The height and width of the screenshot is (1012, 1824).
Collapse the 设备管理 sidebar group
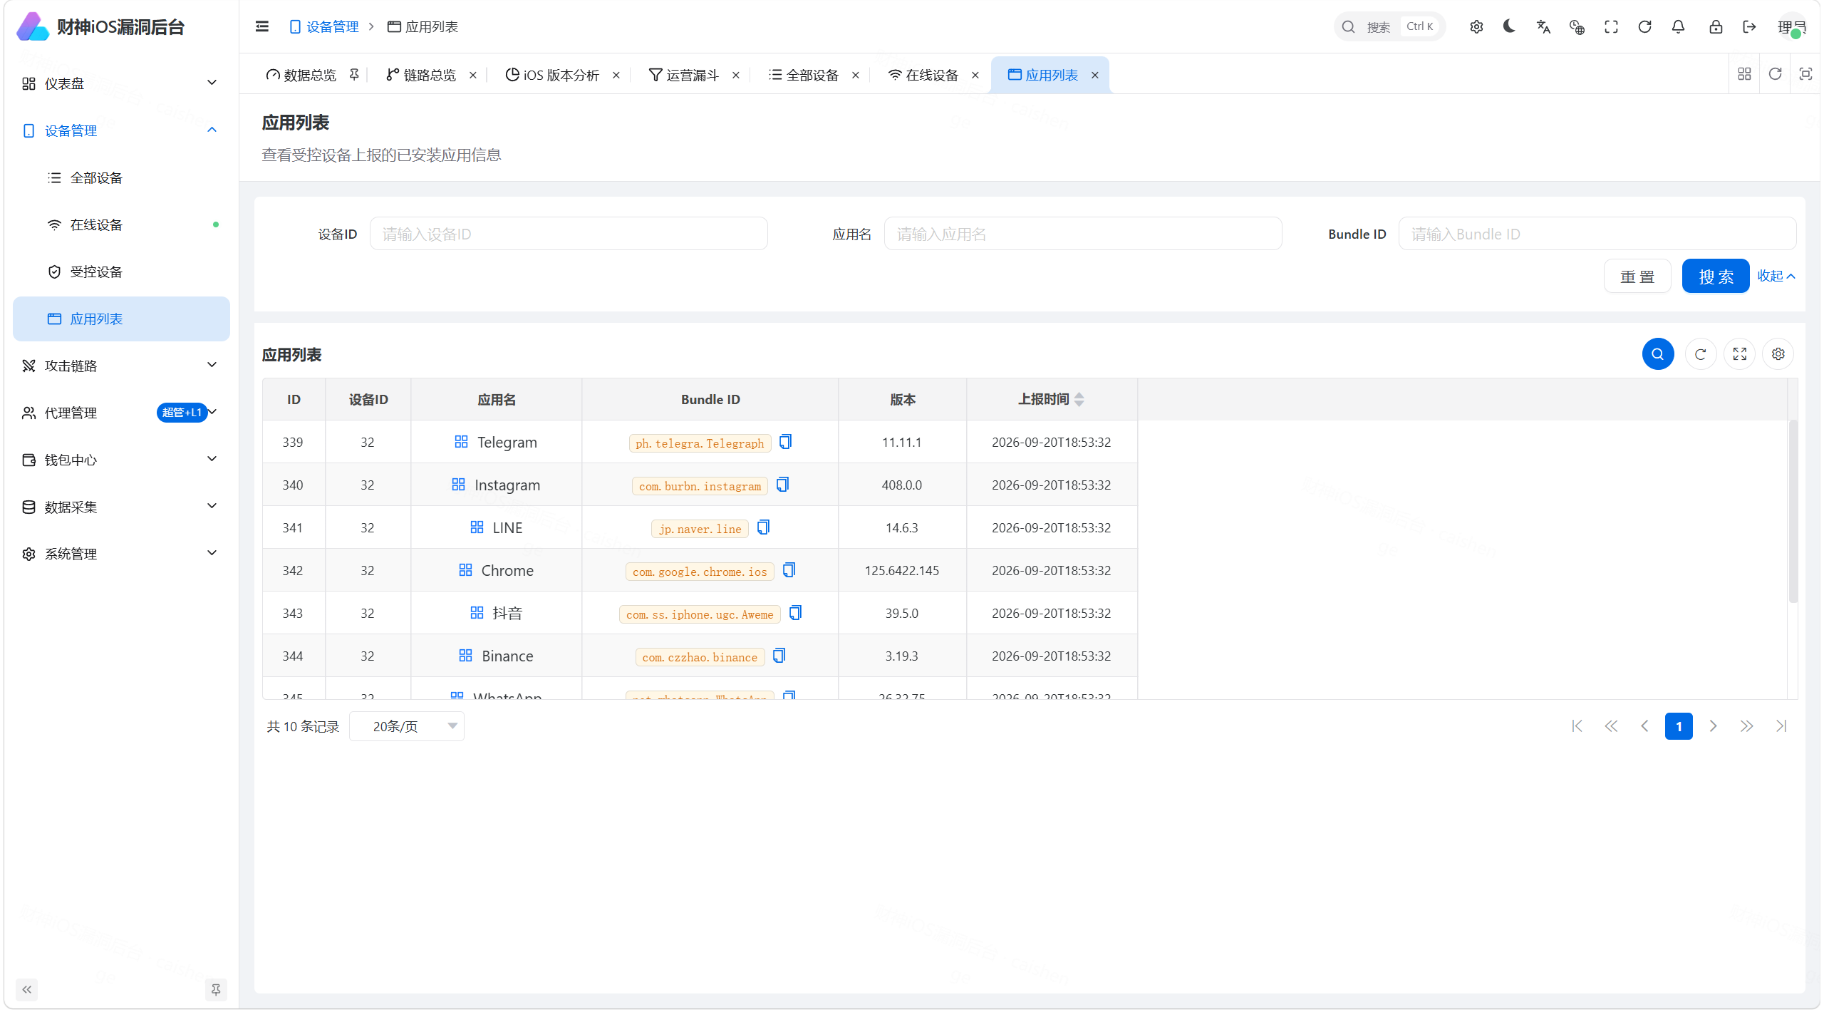[120, 130]
